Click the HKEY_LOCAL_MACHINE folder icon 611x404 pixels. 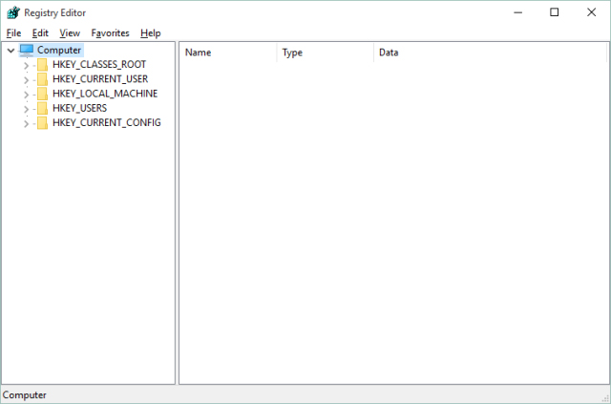click(x=42, y=94)
